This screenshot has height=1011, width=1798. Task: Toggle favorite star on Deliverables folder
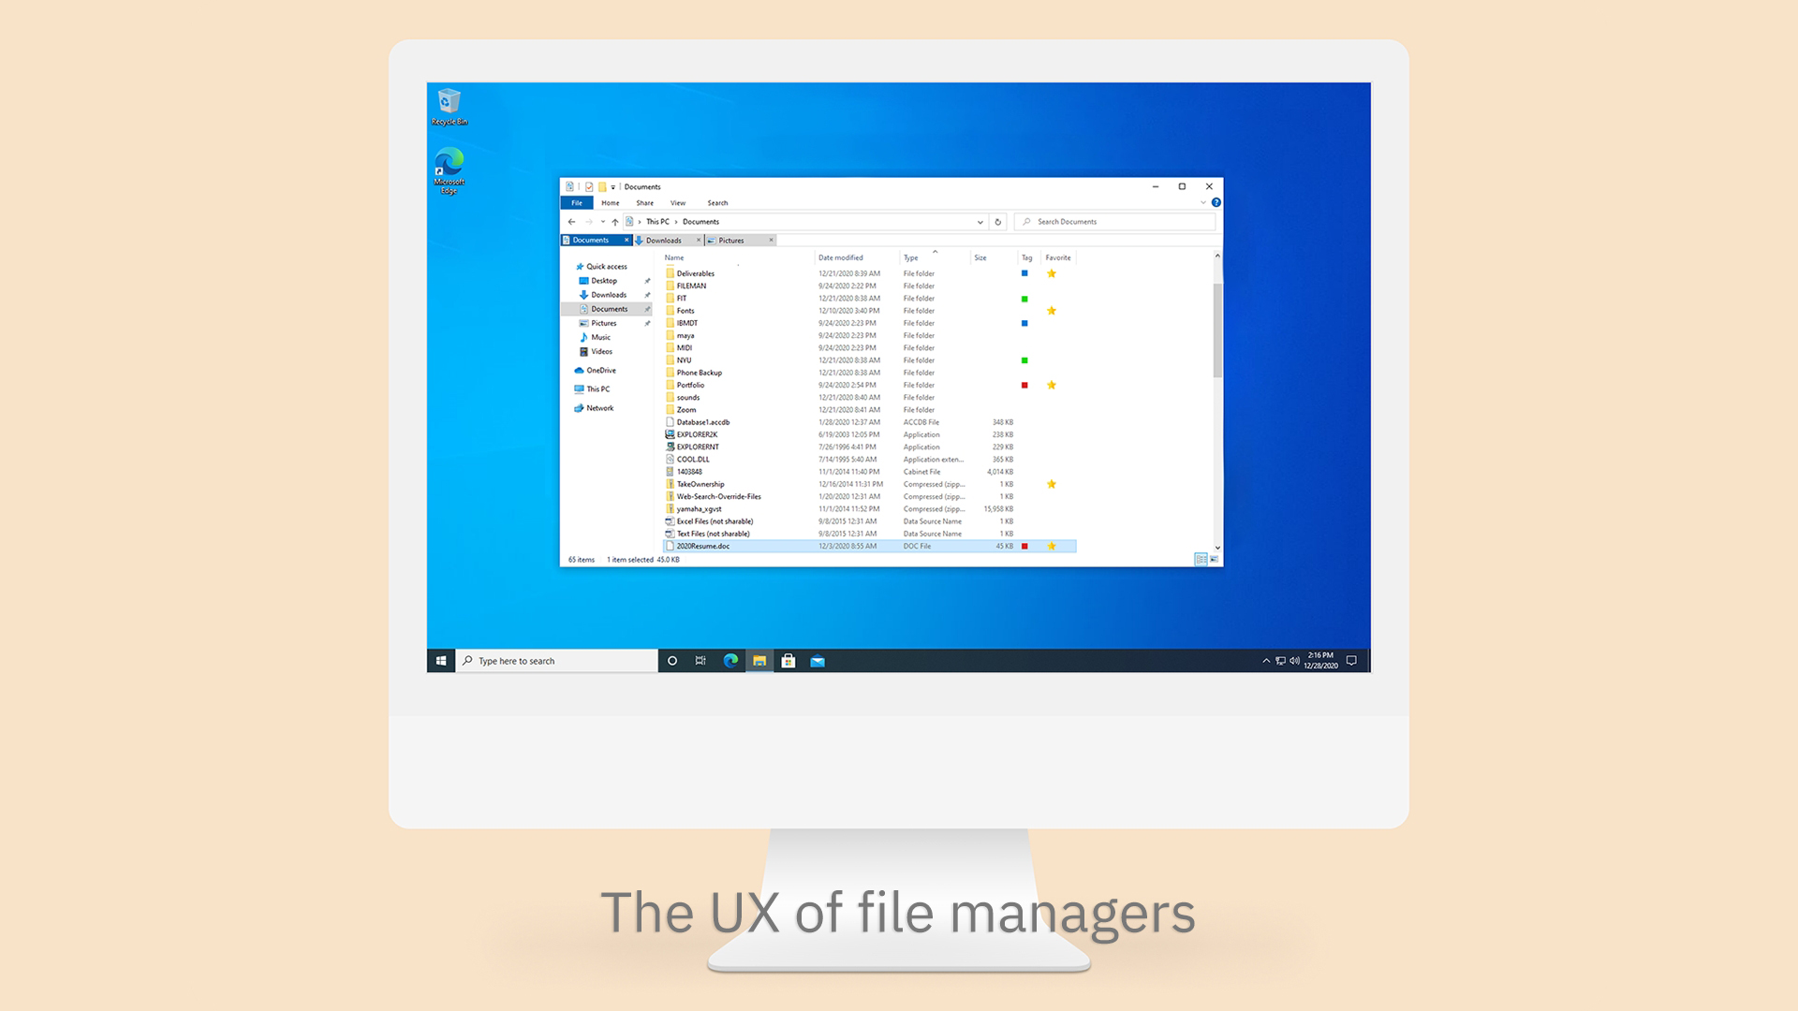[x=1052, y=273]
